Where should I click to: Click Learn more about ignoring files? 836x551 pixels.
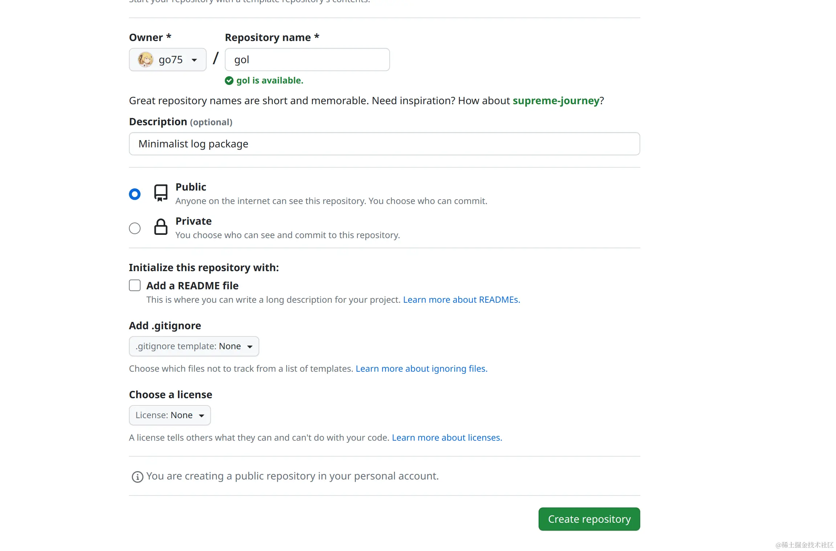[421, 368]
